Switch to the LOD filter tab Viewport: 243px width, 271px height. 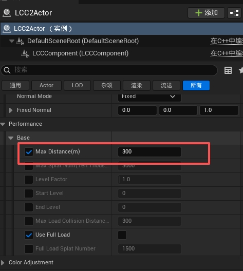(77, 85)
